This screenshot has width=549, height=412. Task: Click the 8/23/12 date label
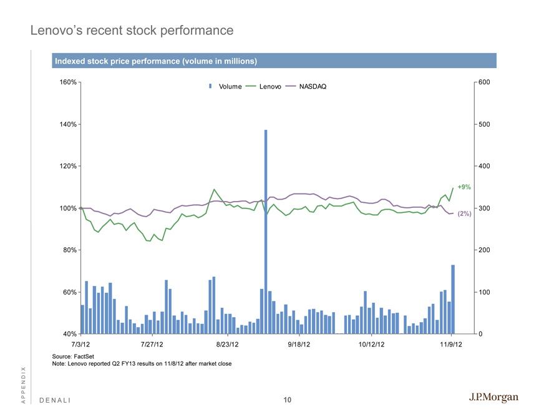tap(226, 345)
